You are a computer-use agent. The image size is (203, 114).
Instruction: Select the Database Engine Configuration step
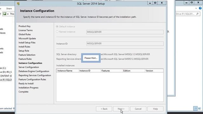point(34,71)
